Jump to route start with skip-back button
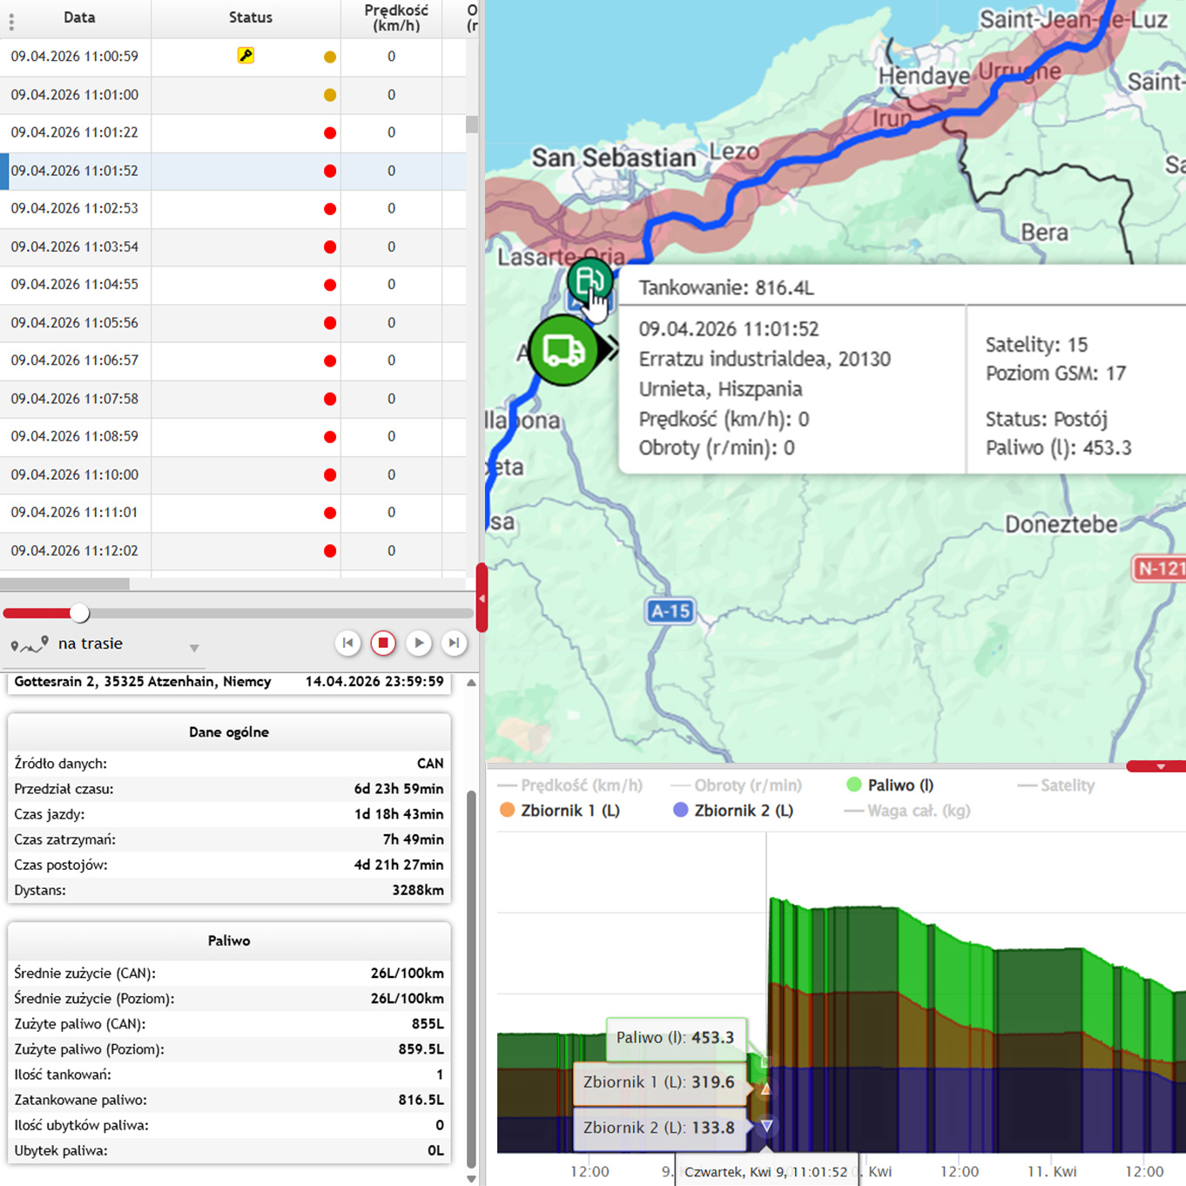This screenshot has height=1186, width=1186. tap(348, 644)
